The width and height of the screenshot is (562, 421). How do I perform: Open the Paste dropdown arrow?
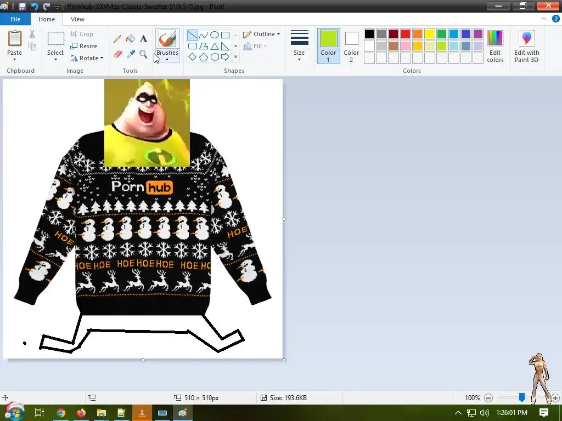click(x=15, y=59)
